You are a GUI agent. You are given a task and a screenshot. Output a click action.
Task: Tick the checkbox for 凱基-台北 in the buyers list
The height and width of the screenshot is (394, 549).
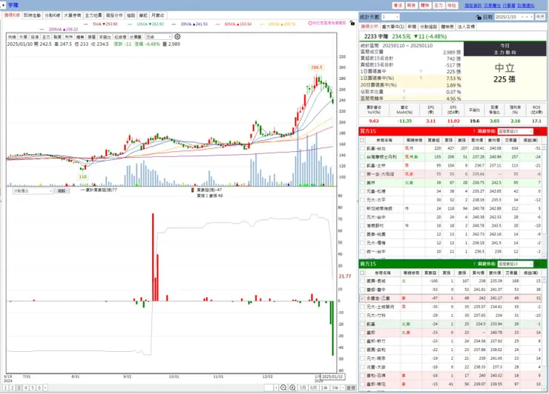[362, 148]
